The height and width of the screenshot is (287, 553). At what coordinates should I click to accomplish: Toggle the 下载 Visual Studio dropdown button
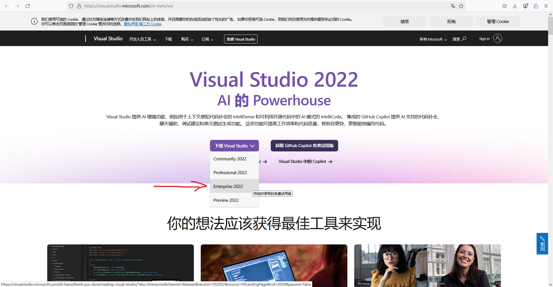pyautogui.click(x=234, y=146)
